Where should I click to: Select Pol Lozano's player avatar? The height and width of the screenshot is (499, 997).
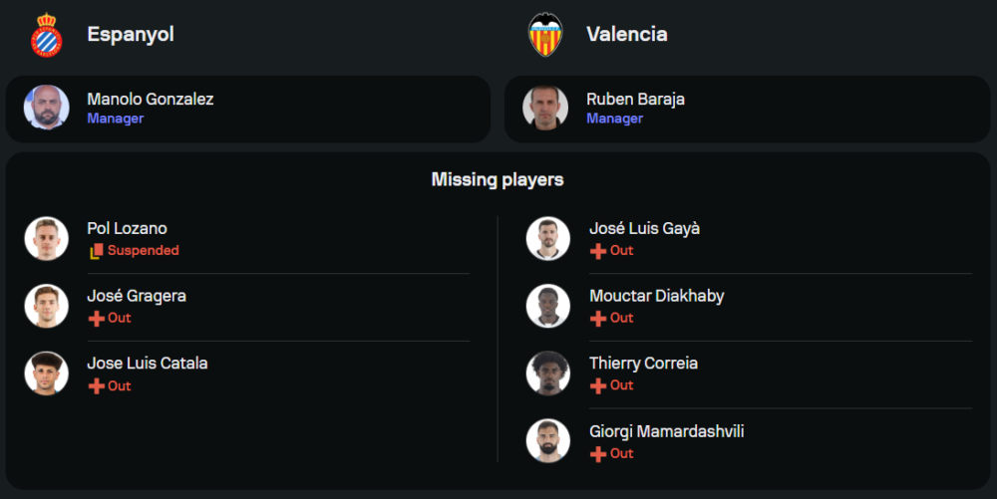[46, 239]
